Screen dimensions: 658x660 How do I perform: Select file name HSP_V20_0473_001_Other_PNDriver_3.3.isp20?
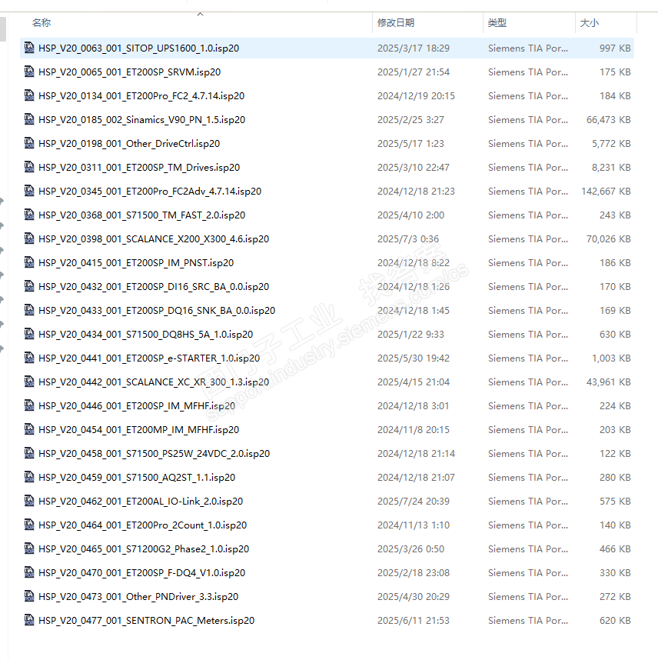138,597
